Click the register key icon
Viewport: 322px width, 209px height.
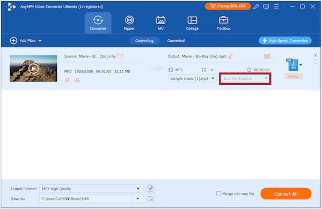tap(256, 6)
